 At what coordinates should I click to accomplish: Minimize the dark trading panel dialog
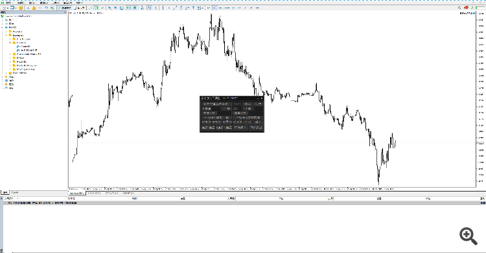click(x=258, y=98)
